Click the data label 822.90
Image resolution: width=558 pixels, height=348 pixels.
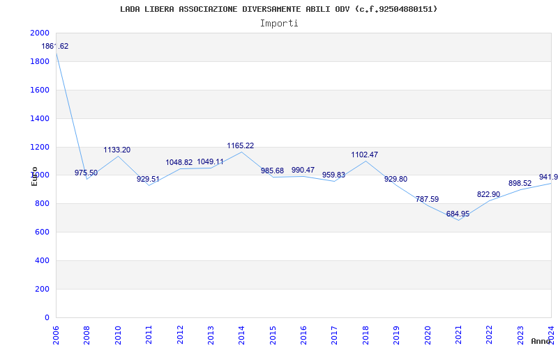(x=489, y=194)
